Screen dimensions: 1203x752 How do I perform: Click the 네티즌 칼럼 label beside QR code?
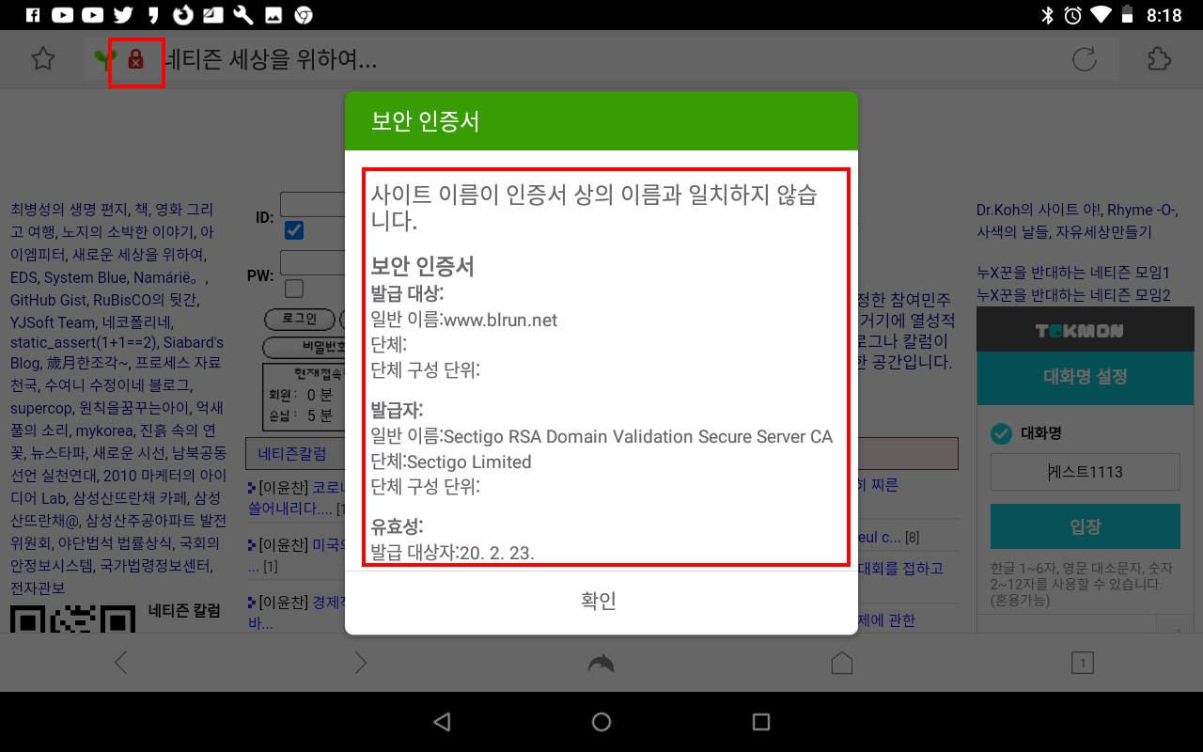[x=184, y=611]
